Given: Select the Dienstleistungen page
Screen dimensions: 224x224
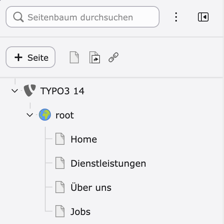Looking at the screenshot, I should click(108, 163).
